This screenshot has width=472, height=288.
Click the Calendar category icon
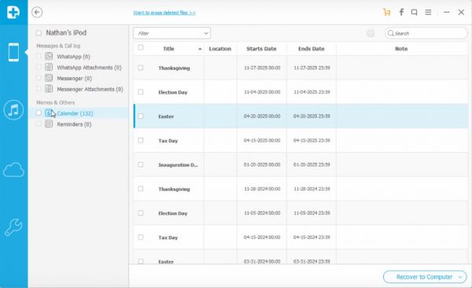pos(49,113)
